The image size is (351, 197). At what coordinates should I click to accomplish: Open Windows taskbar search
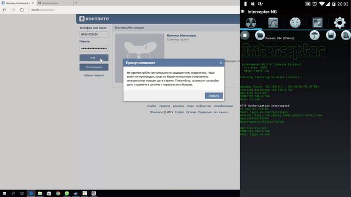13,193
